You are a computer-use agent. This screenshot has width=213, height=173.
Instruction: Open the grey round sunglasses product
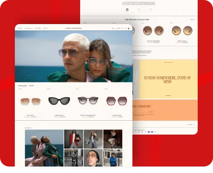(88, 100)
